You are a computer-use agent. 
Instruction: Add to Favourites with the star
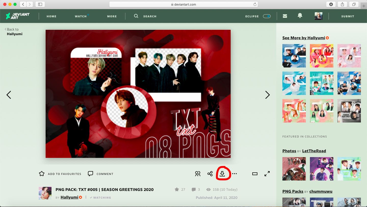click(x=42, y=174)
